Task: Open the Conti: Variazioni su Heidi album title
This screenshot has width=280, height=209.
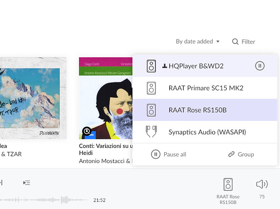Action: tap(106, 149)
